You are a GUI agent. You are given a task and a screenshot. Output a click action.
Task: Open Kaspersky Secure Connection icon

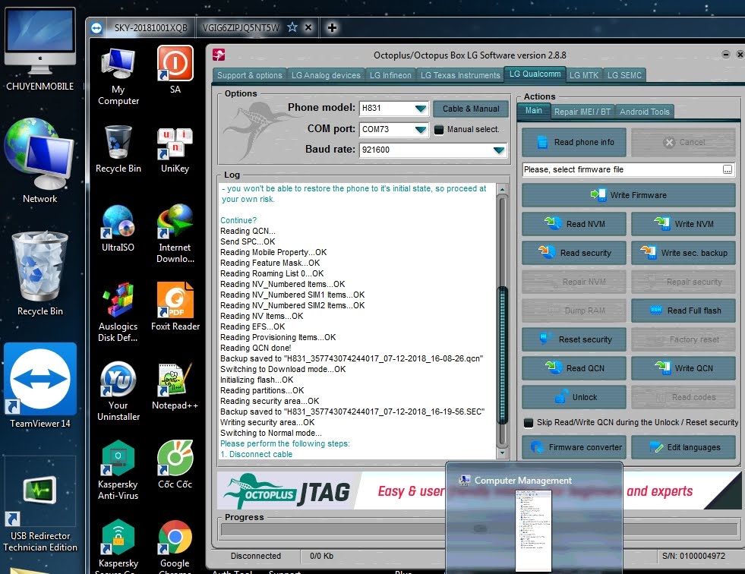118,547
